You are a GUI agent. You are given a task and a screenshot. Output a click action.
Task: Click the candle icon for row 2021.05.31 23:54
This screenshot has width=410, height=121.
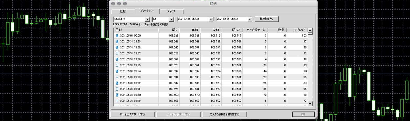click(x=117, y=71)
